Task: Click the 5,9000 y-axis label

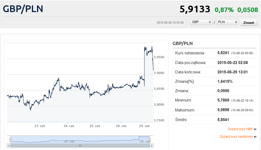Action: pyautogui.click(x=159, y=73)
